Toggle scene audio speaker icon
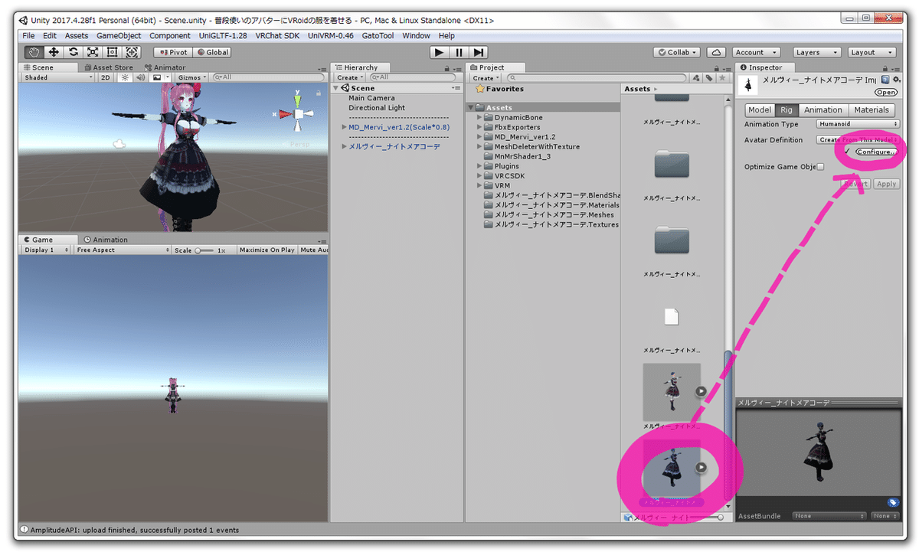Screen dimensions: 919x552 [141, 77]
